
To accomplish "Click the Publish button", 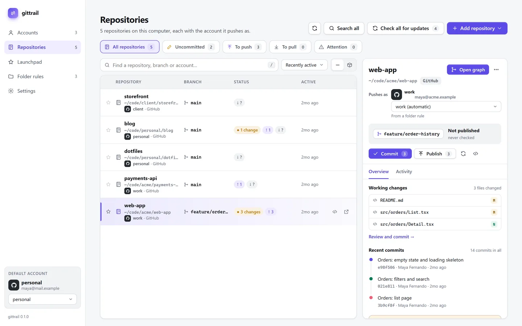I will [x=435, y=154].
